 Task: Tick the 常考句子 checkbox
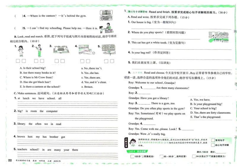tap(213, 140)
